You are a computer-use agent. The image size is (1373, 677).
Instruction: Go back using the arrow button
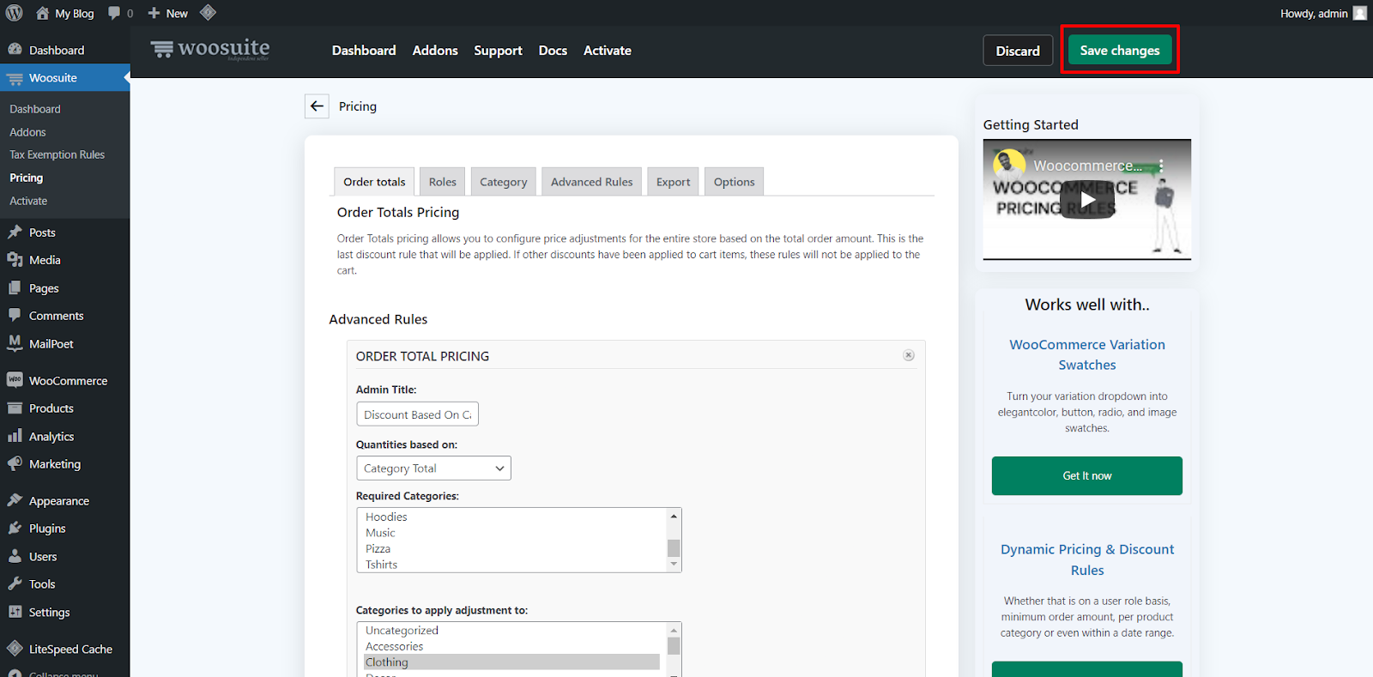pos(317,106)
